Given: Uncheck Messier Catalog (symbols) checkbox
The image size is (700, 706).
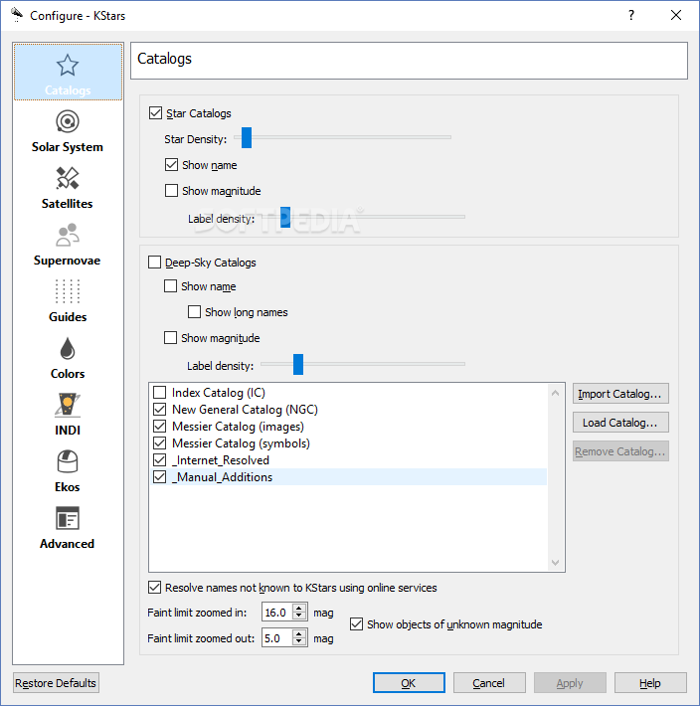Looking at the screenshot, I should (x=160, y=443).
